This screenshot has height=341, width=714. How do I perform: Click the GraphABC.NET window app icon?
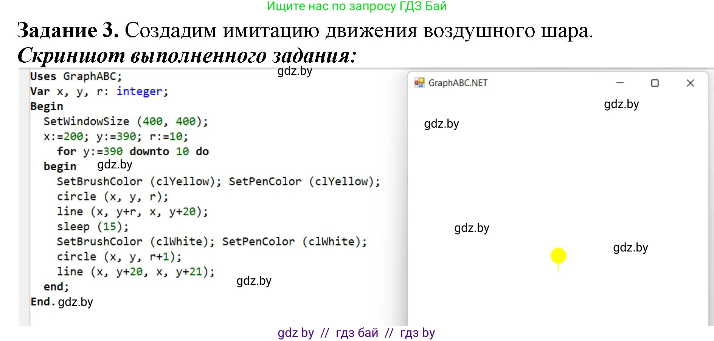(419, 83)
